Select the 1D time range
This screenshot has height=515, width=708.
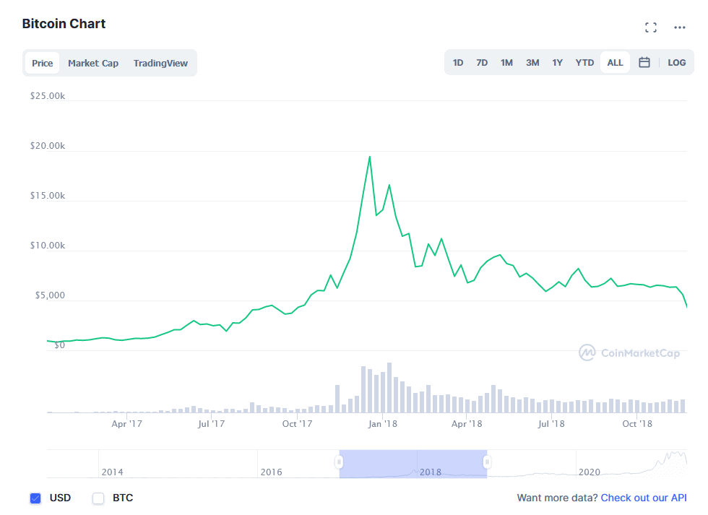click(458, 63)
